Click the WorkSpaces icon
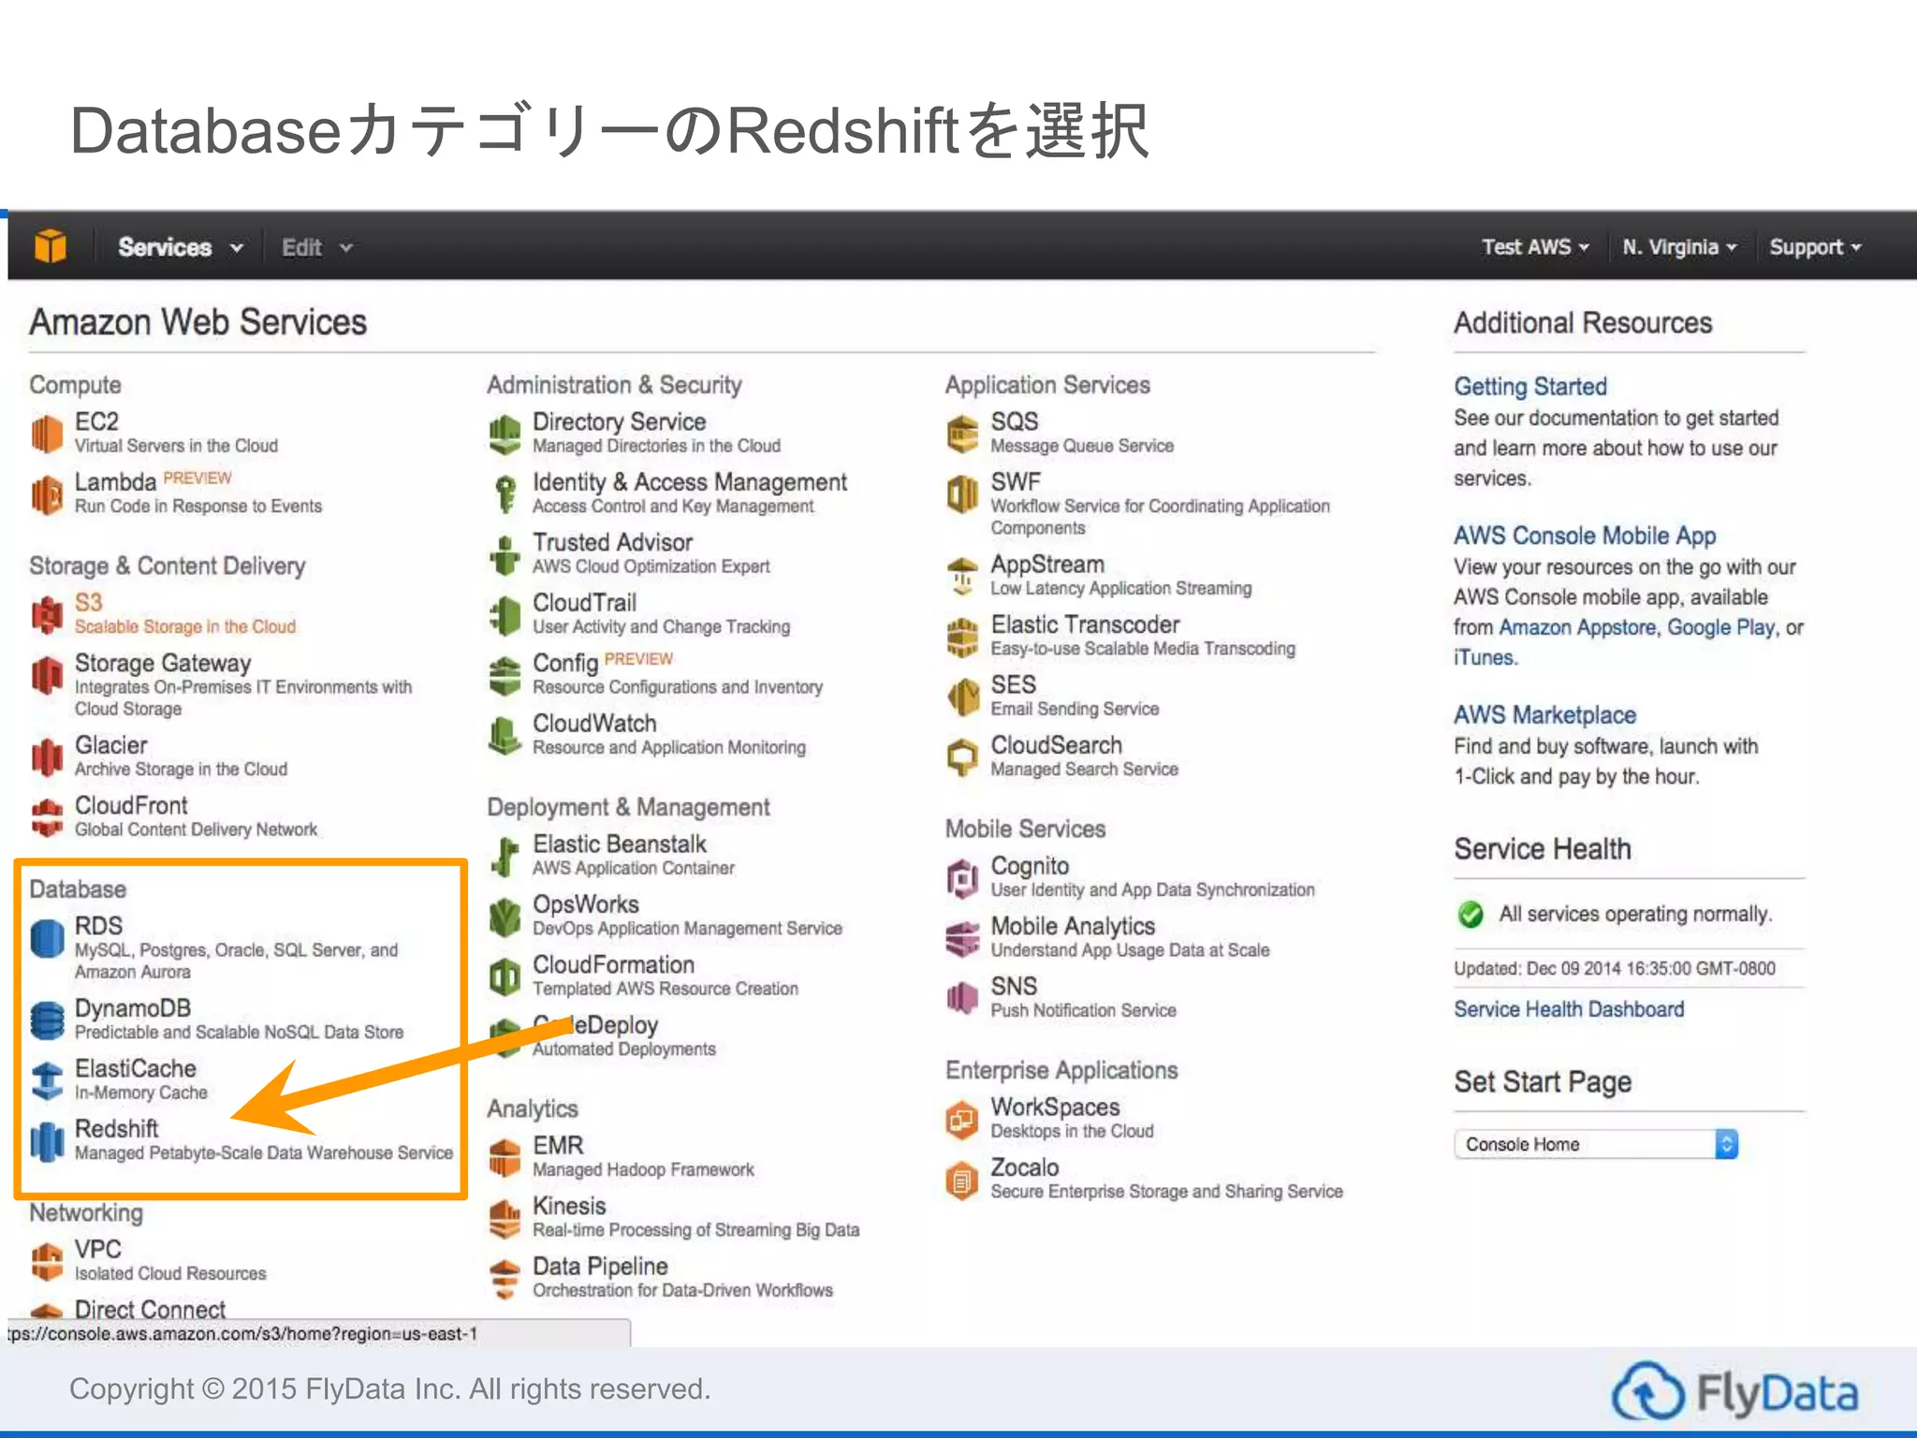1917x1438 pixels. pos(963,1120)
